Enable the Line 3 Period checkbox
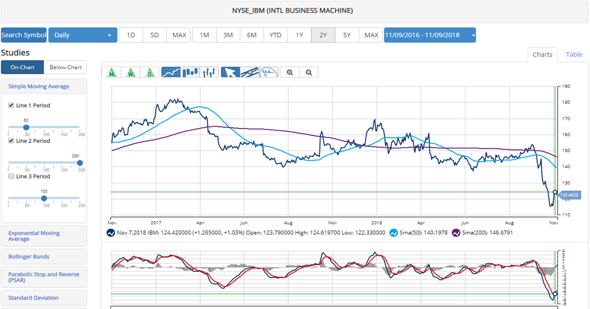 (x=11, y=176)
